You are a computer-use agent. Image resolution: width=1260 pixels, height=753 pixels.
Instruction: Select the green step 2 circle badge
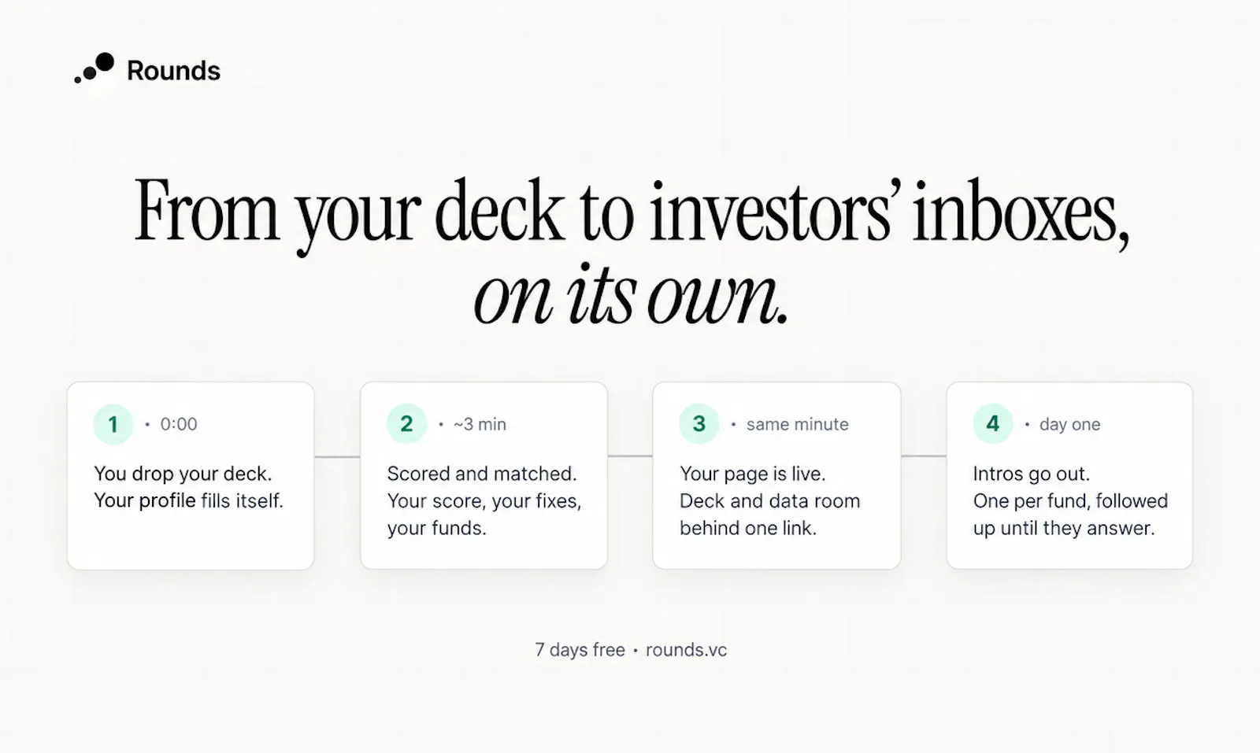pyautogui.click(x=406, y=424)
